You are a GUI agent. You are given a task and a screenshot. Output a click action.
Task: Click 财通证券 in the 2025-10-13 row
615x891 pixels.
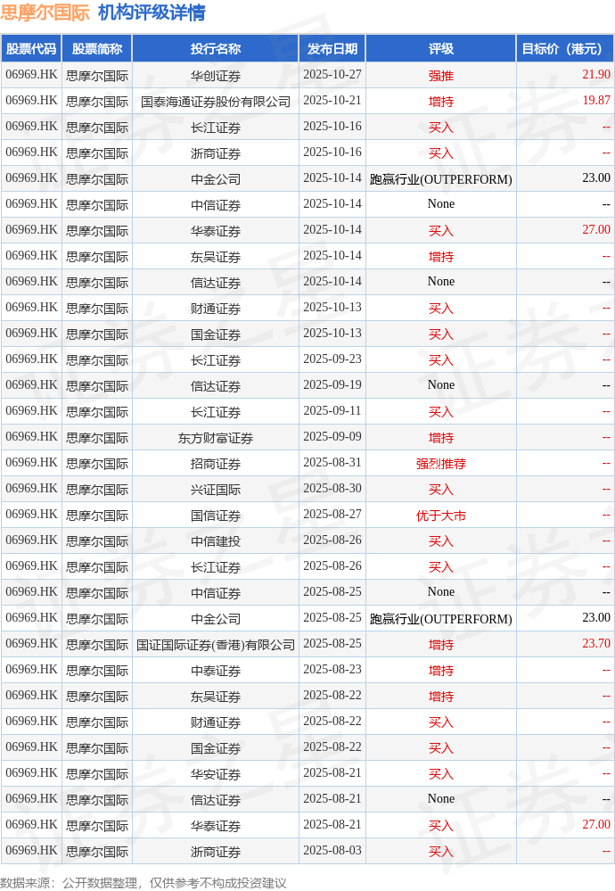216,309
